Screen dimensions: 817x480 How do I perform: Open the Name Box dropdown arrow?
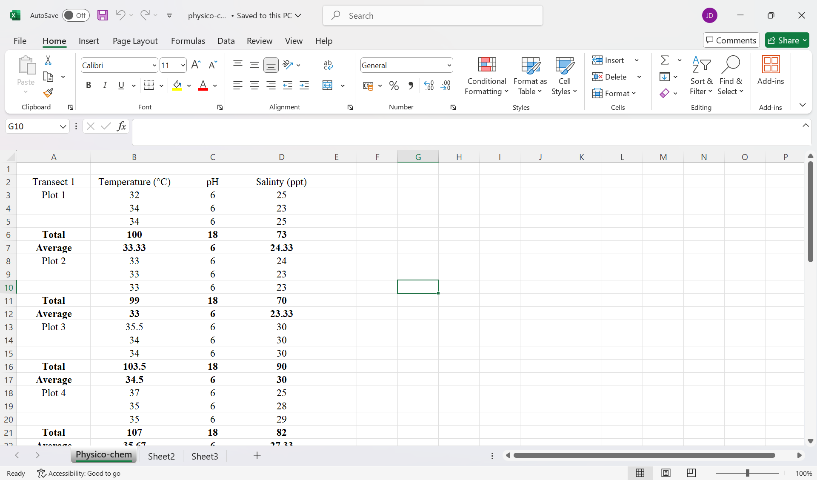(63, 126)
